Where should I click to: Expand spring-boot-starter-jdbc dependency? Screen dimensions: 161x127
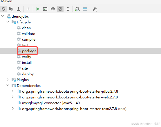pyautogui.click(x=13, y=91)
